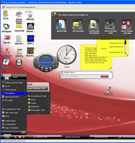Click the red power button in start menu
The image size is (135, 143).
[23, 133]
